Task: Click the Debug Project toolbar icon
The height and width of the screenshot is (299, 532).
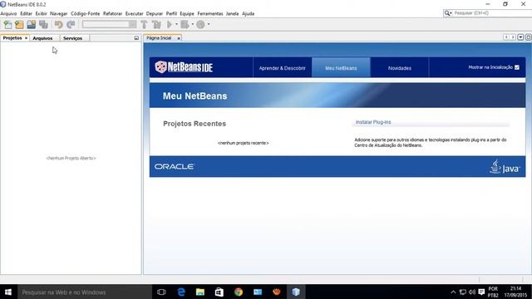Action: 185,24
